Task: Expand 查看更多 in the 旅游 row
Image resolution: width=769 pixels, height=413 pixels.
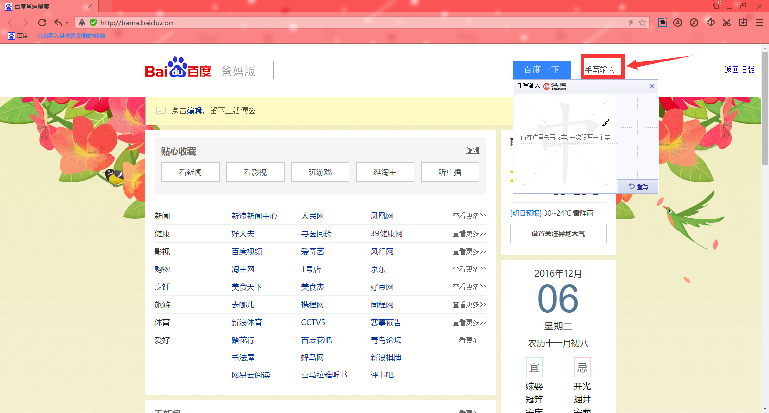Action: (469, 305)
